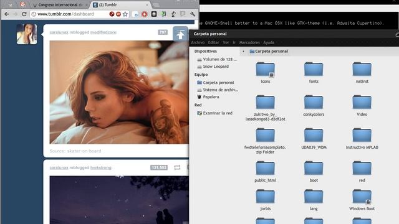Open the Editar menu
The width and height of the screenshot is (399, 224).
[x=213, y=42]
